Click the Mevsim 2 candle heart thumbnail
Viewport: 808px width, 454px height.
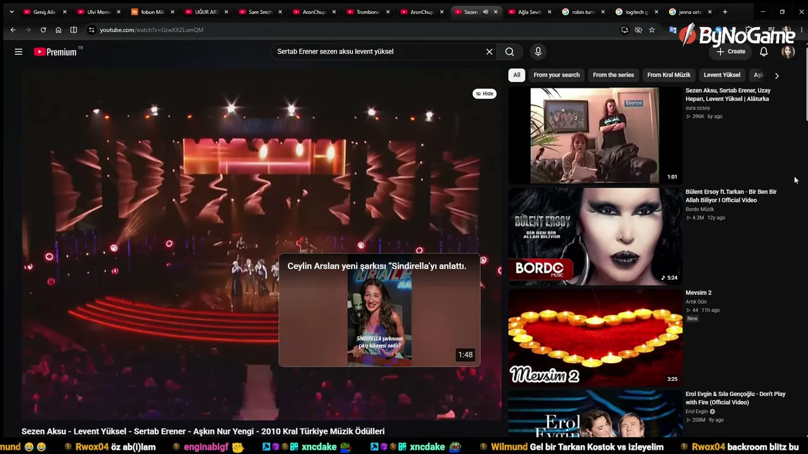(x=595, y=337)
